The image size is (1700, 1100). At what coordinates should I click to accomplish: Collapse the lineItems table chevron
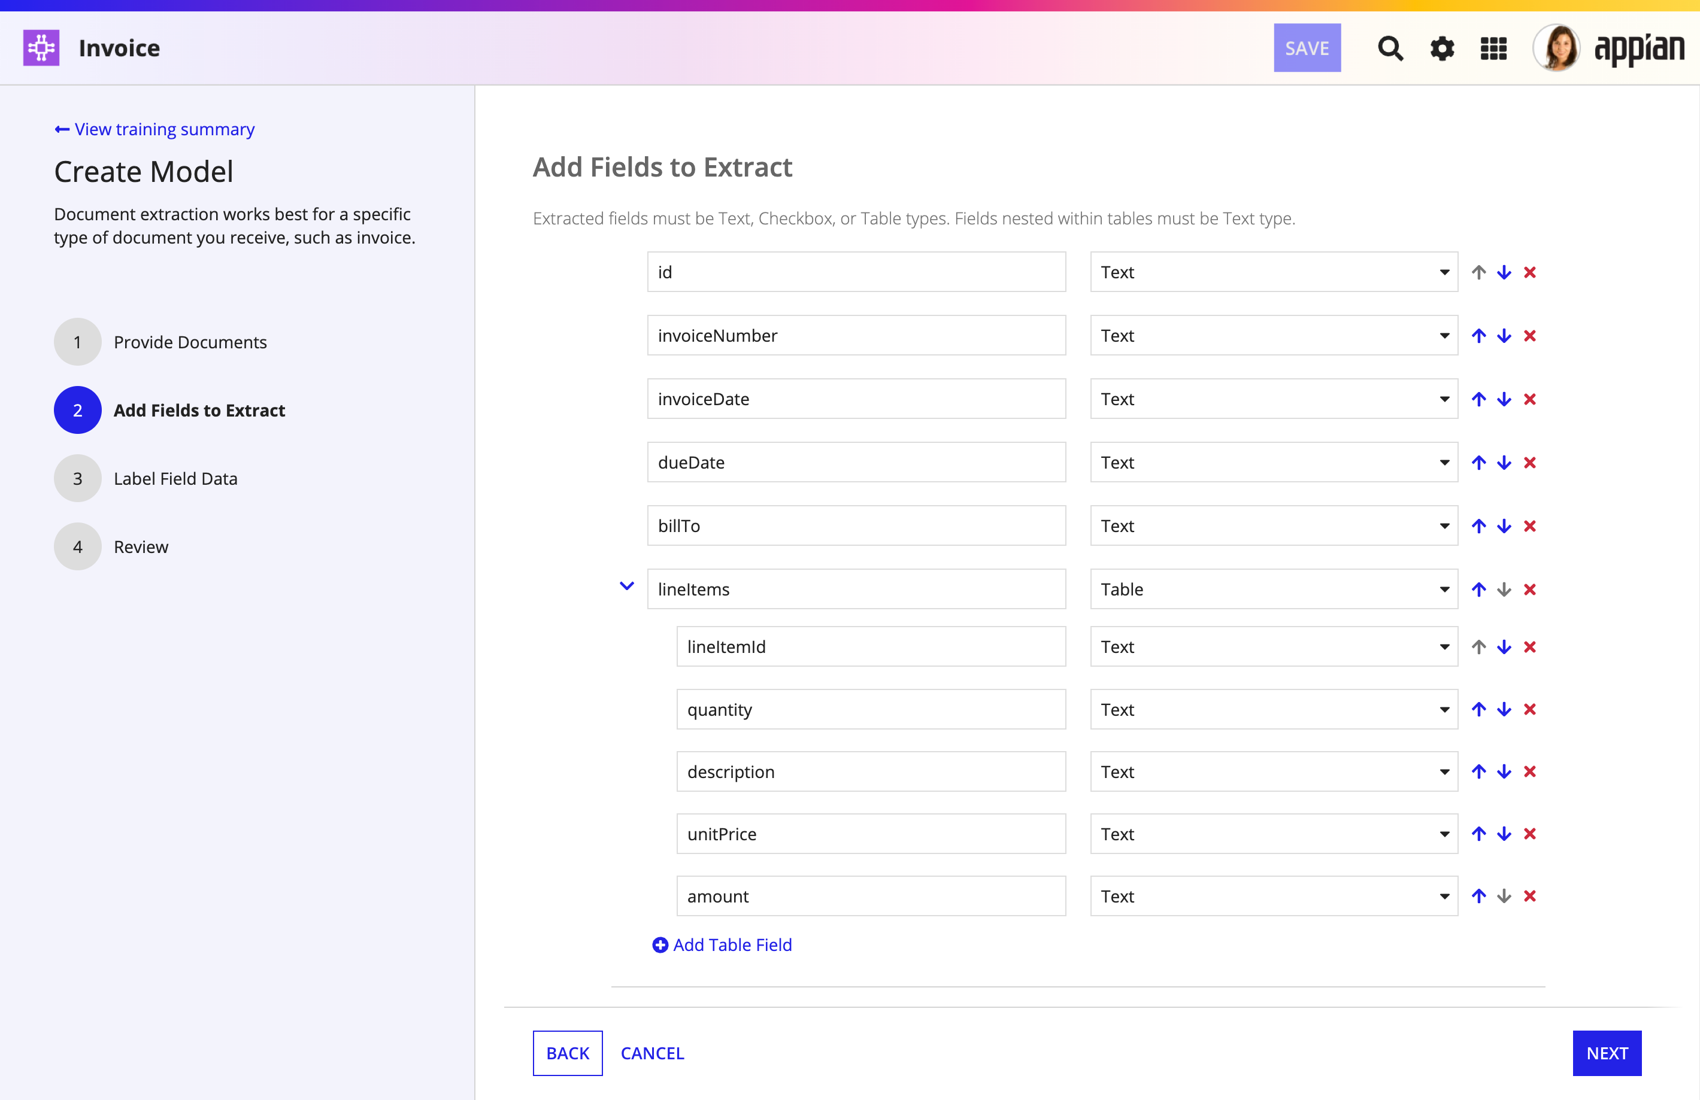pos(626,587)
